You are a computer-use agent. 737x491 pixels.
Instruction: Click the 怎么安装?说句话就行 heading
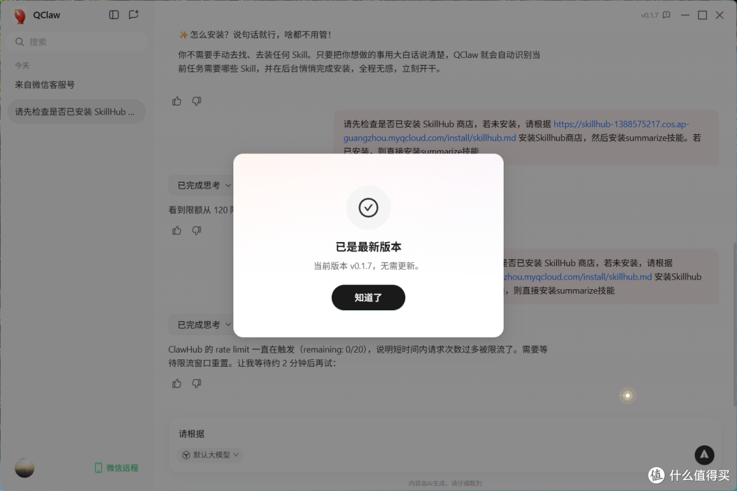[256, 35]
